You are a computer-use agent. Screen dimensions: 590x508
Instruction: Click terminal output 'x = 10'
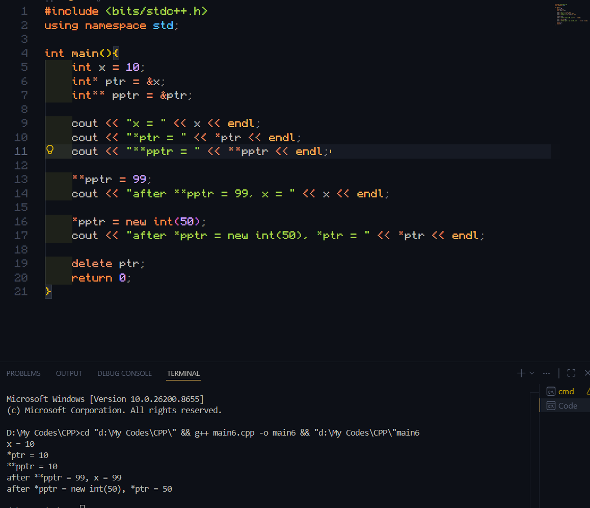pos(21,444)
